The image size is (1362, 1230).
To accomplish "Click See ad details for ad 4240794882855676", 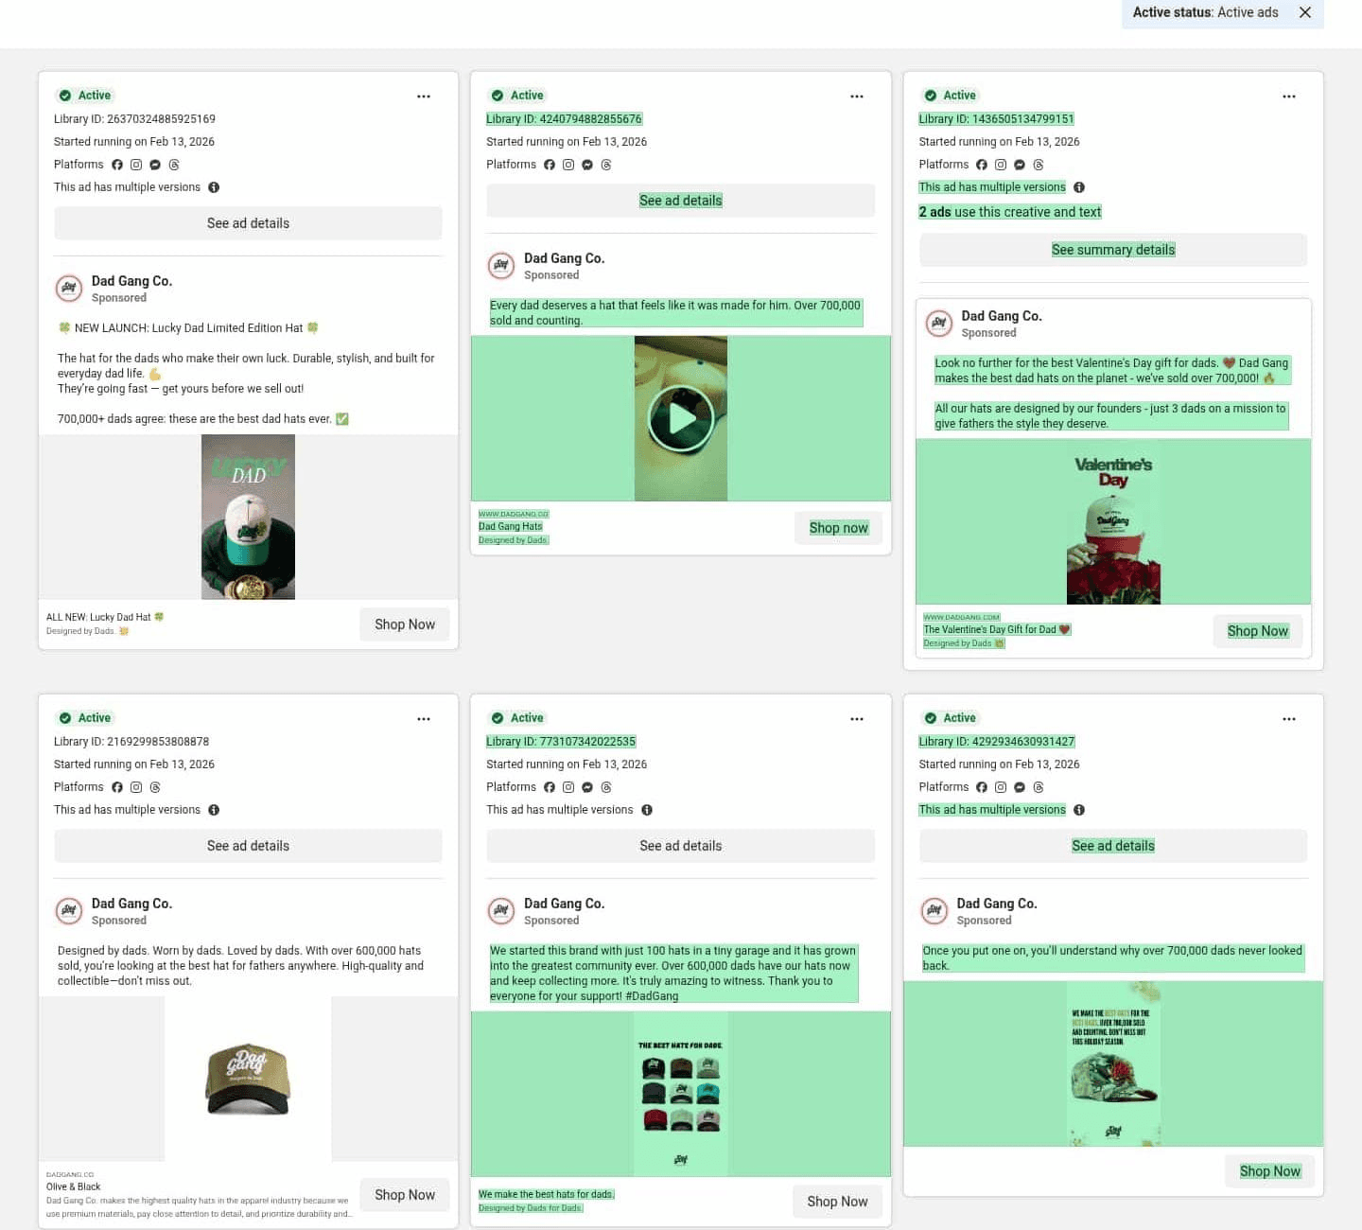I will click(x=681, y=201).
